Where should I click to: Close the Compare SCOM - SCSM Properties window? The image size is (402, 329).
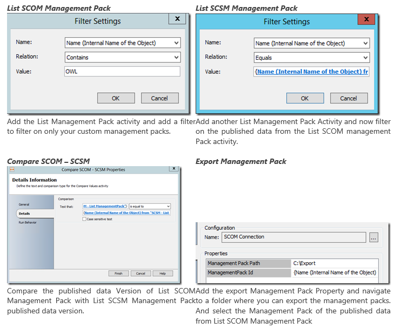point(173,169)
